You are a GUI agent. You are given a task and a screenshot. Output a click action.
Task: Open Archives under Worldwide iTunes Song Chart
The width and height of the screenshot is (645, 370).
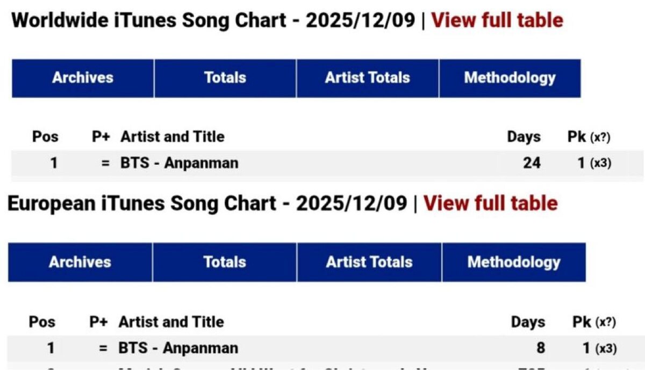(83, 78)
